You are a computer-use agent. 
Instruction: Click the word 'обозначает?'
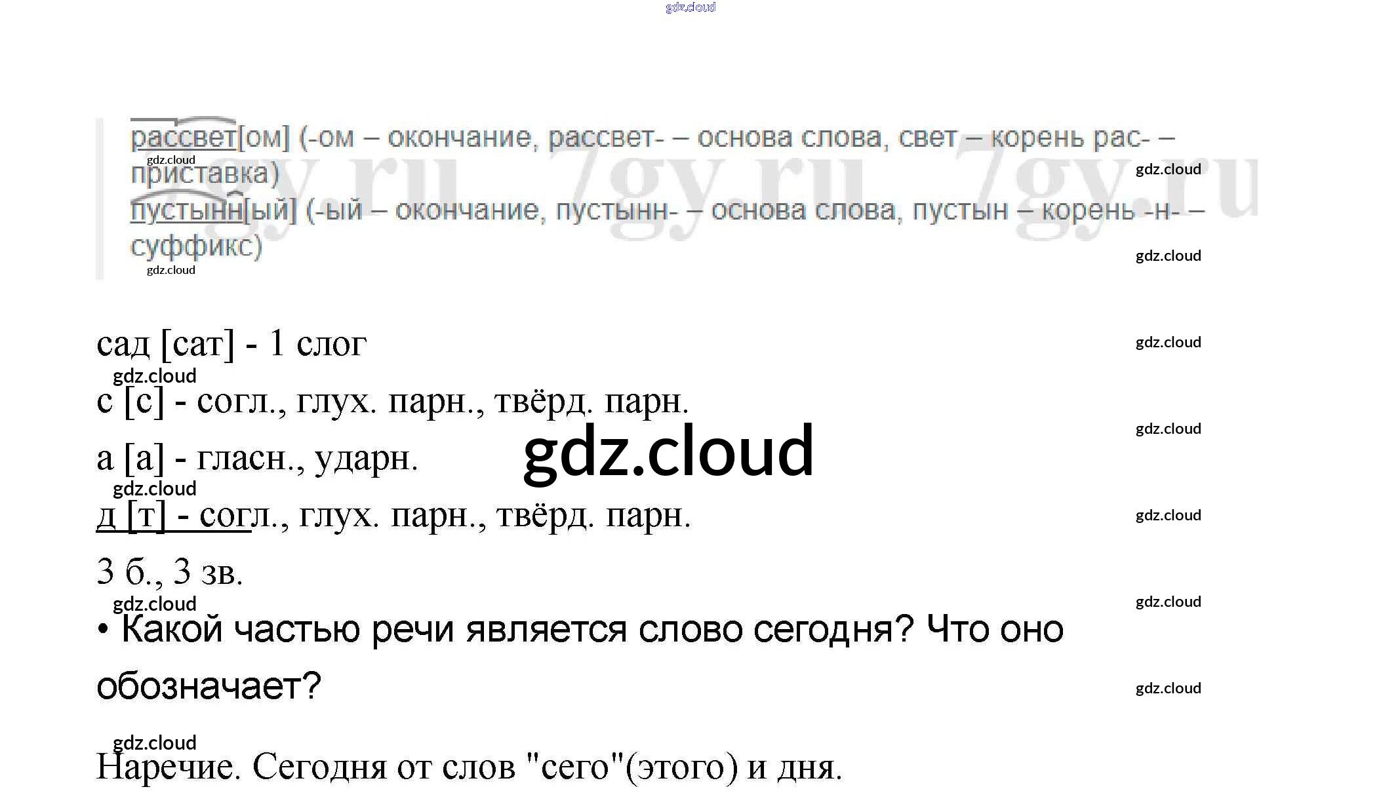(209, 686)
